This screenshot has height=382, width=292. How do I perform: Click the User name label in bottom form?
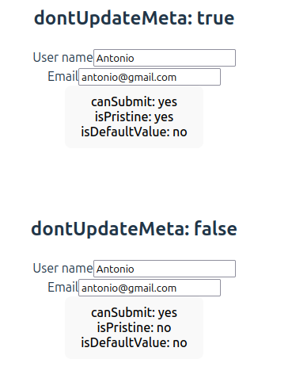click(x=63, y=268)
